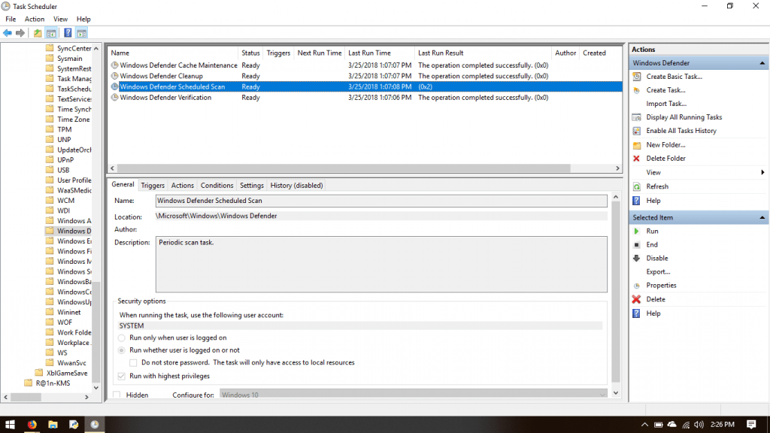Click the Delete Folder red X icon
770x433 pixels.
637,159
